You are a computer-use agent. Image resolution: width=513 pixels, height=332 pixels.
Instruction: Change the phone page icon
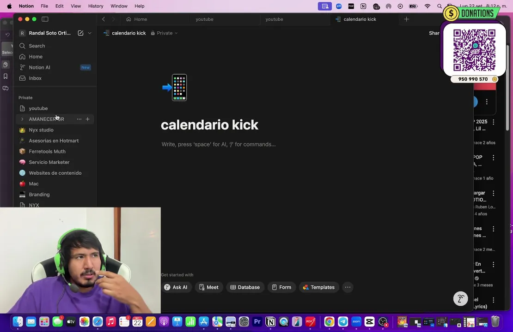(175, 88)
